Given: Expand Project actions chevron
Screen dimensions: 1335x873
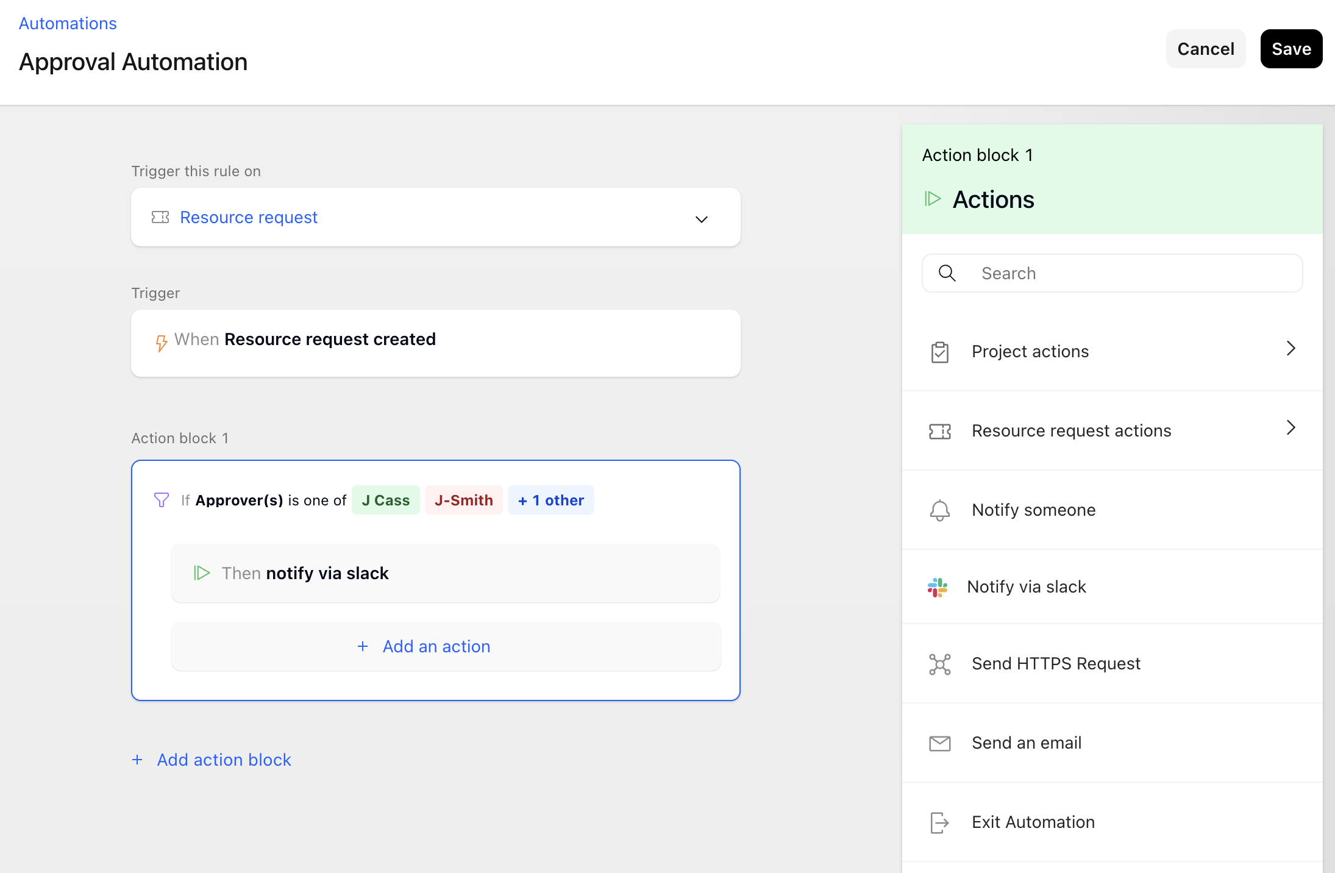Looking at the screenshot, I should coord(1290,349).
